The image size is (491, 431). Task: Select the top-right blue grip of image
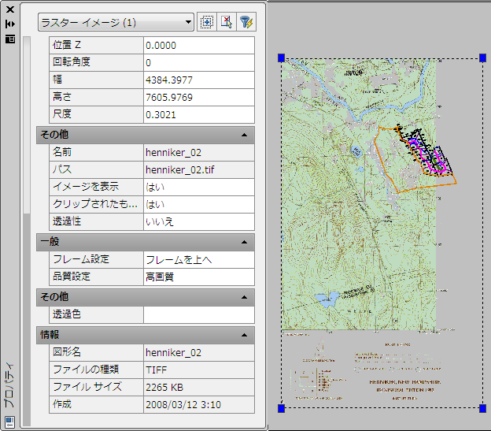click(482, 58)
